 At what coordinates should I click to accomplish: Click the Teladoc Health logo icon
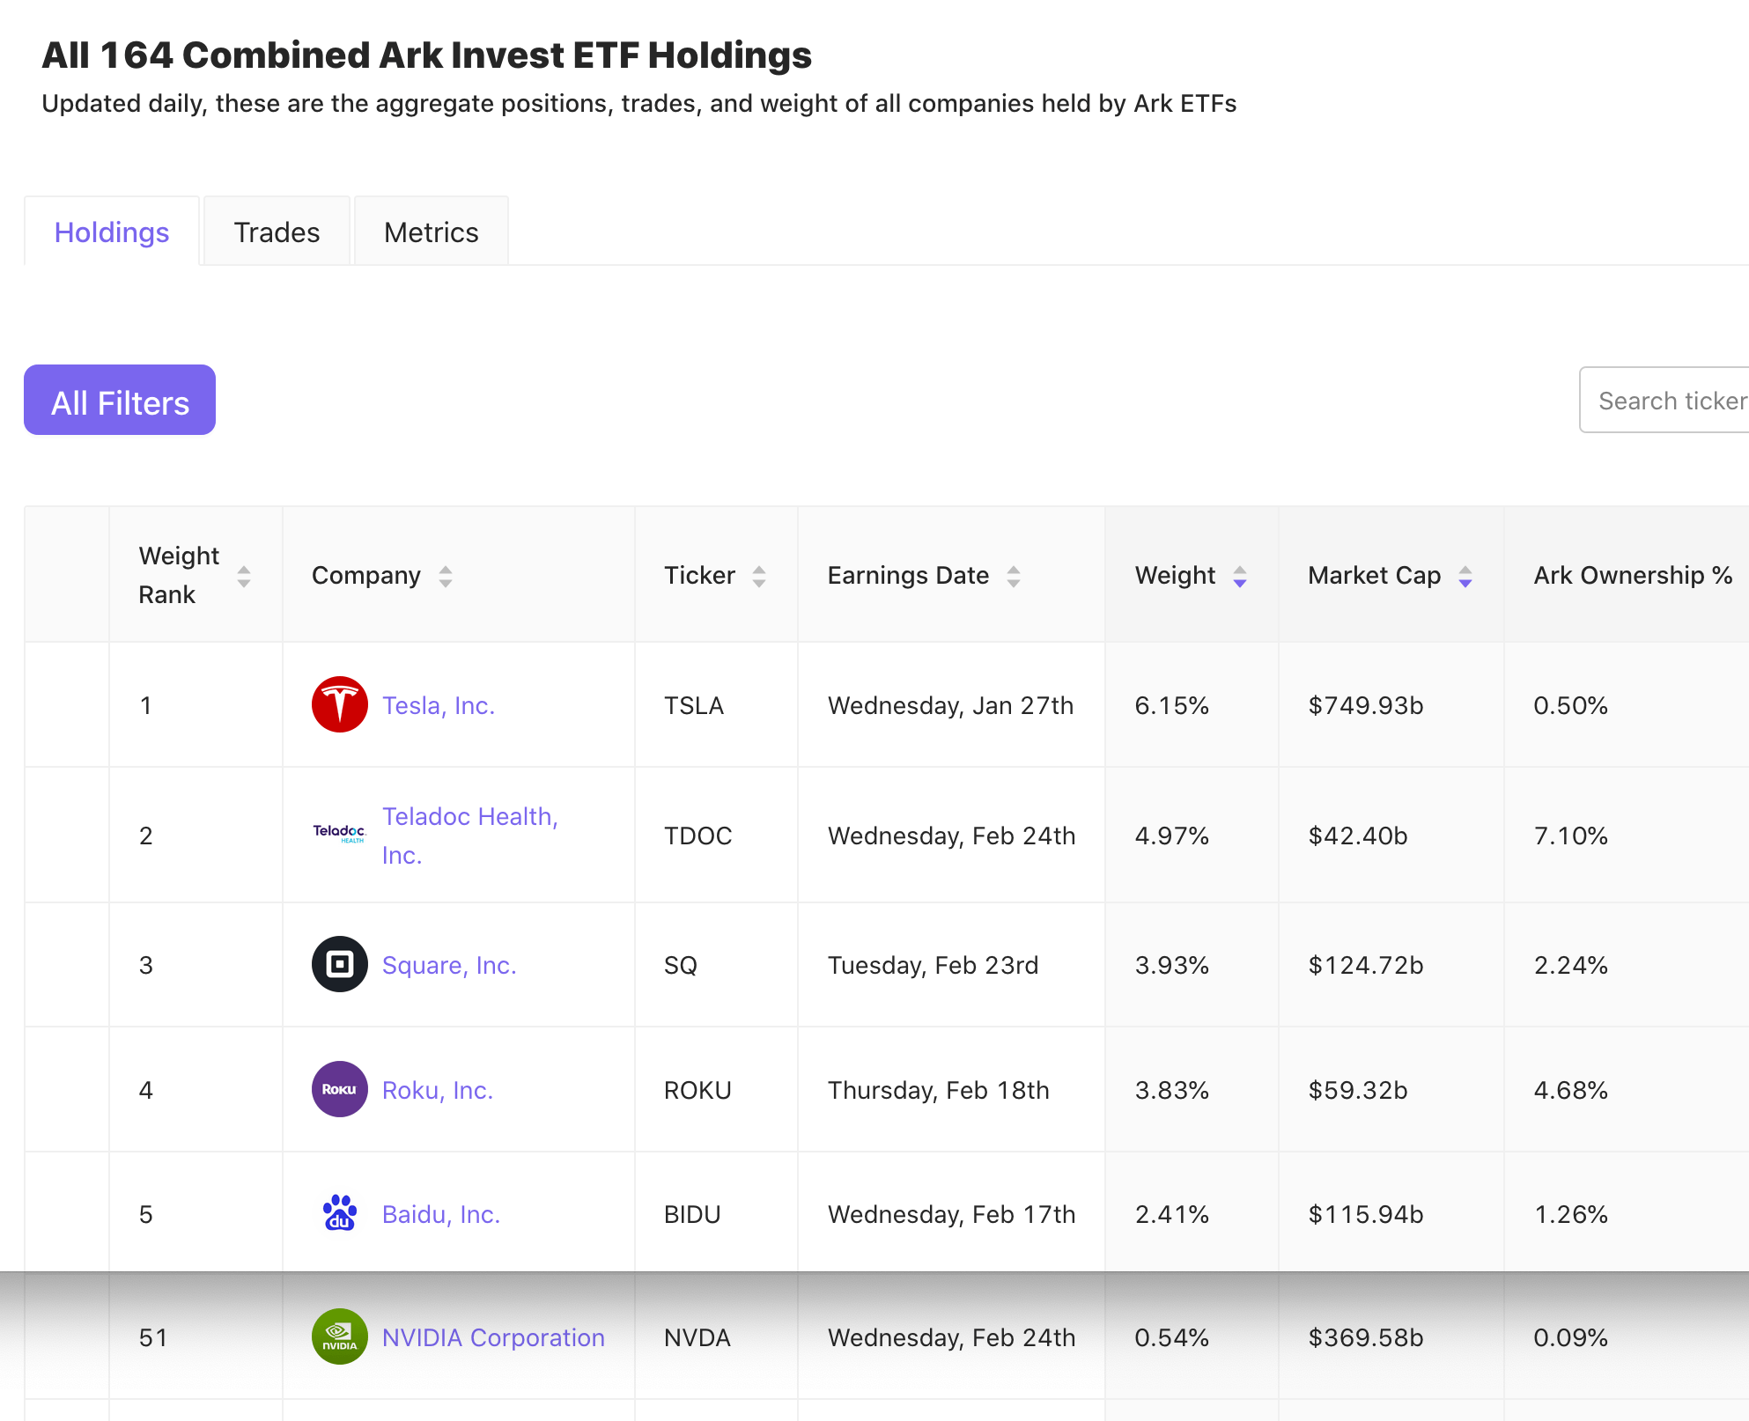(339, 833)
